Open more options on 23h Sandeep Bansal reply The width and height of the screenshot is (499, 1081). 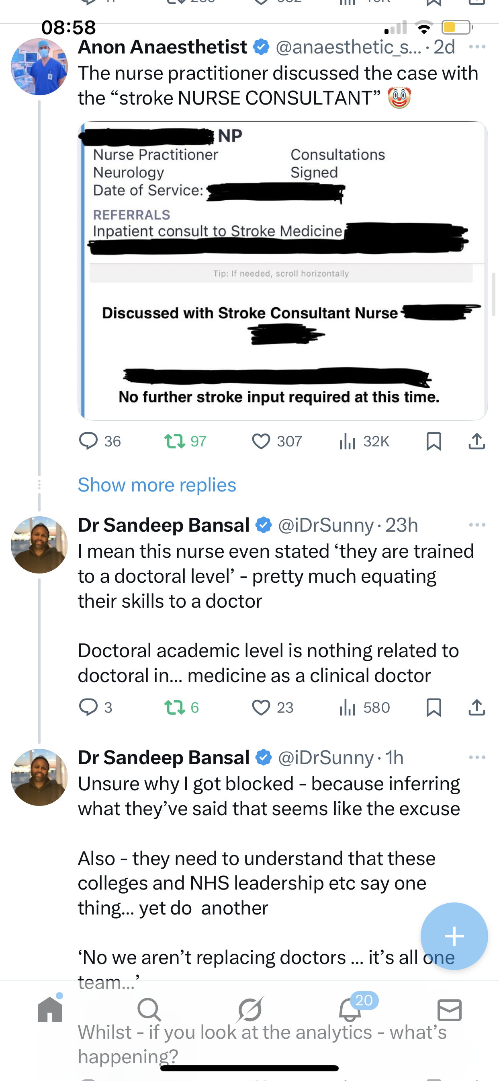coord(477,525)
